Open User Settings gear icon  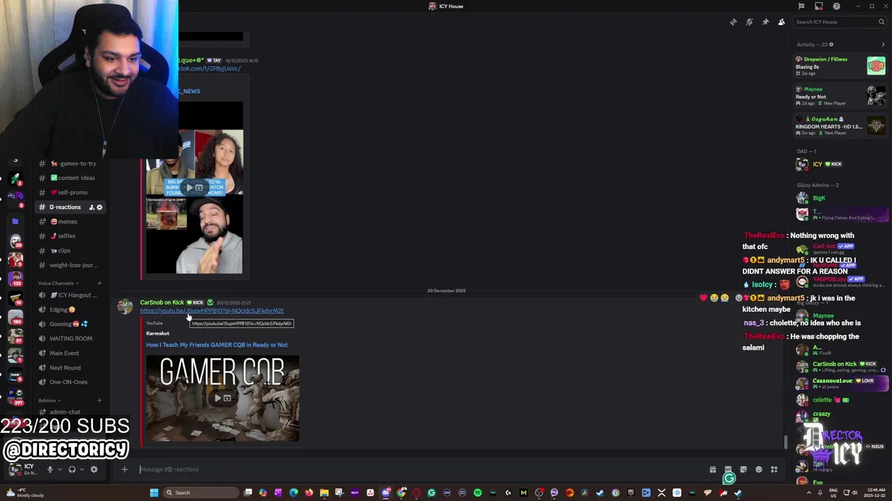pos(94,470)
